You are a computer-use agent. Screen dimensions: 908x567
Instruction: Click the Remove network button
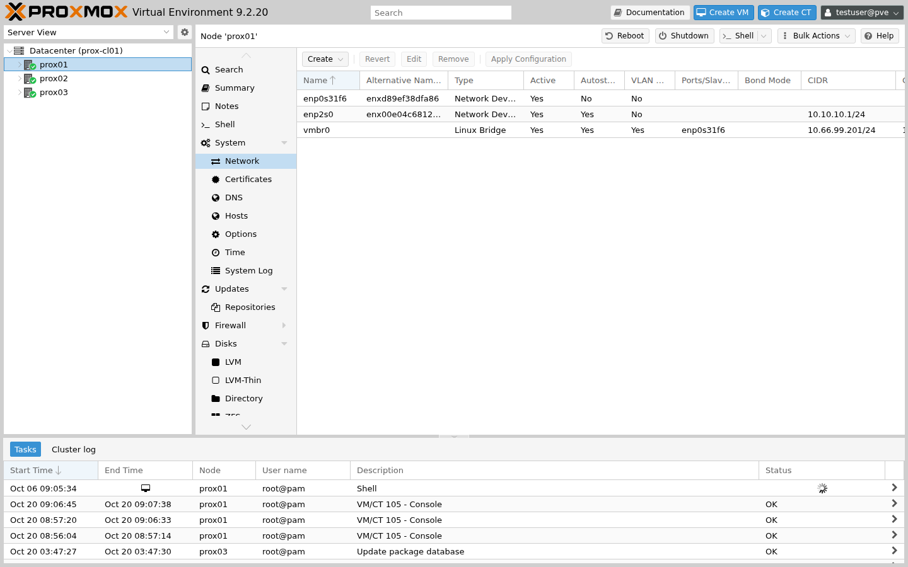tap(453, 59)
